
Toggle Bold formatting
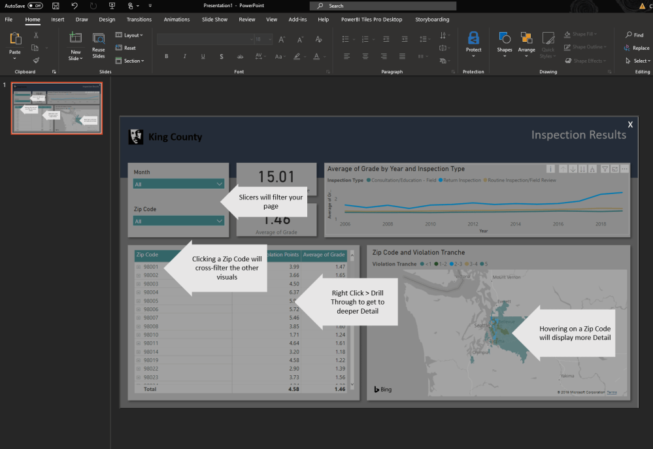[x=167, y=57]
